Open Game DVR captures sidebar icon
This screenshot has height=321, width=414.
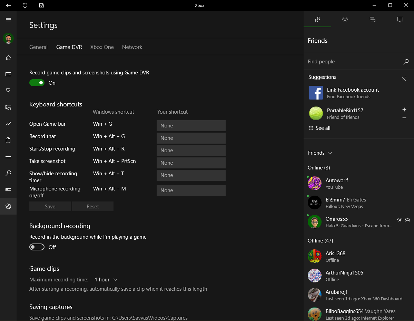[8, 107]
